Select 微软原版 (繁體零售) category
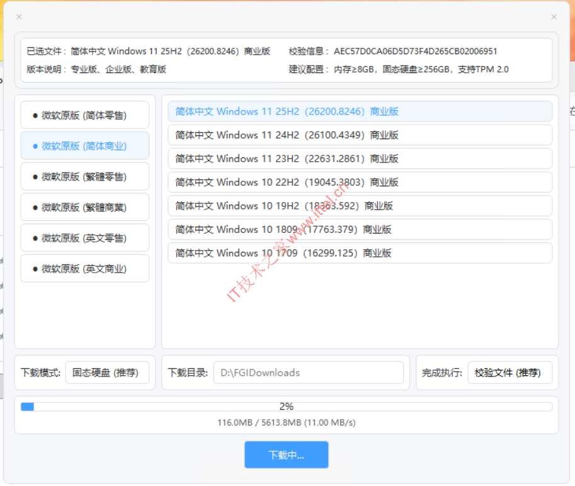Viewport: 575px width, 486px height. click(x=85, y=177)
